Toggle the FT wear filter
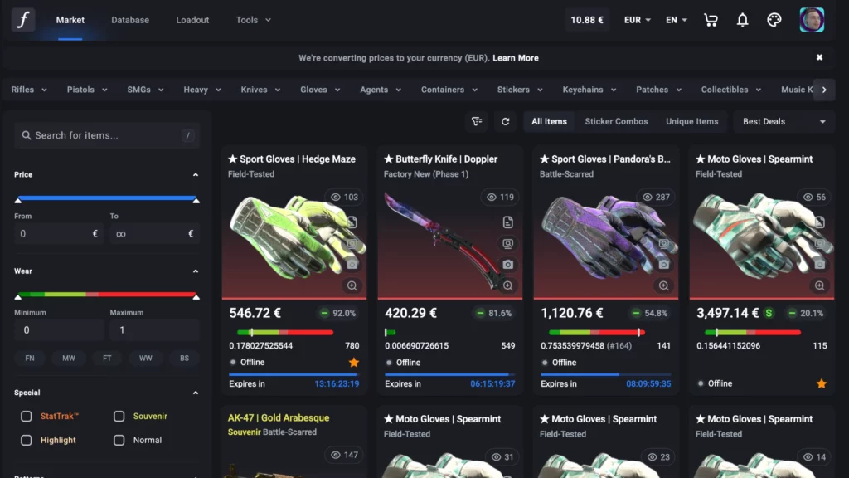This screenshot has height=478, width=849. pyautogui.click(x=107, y=358)
